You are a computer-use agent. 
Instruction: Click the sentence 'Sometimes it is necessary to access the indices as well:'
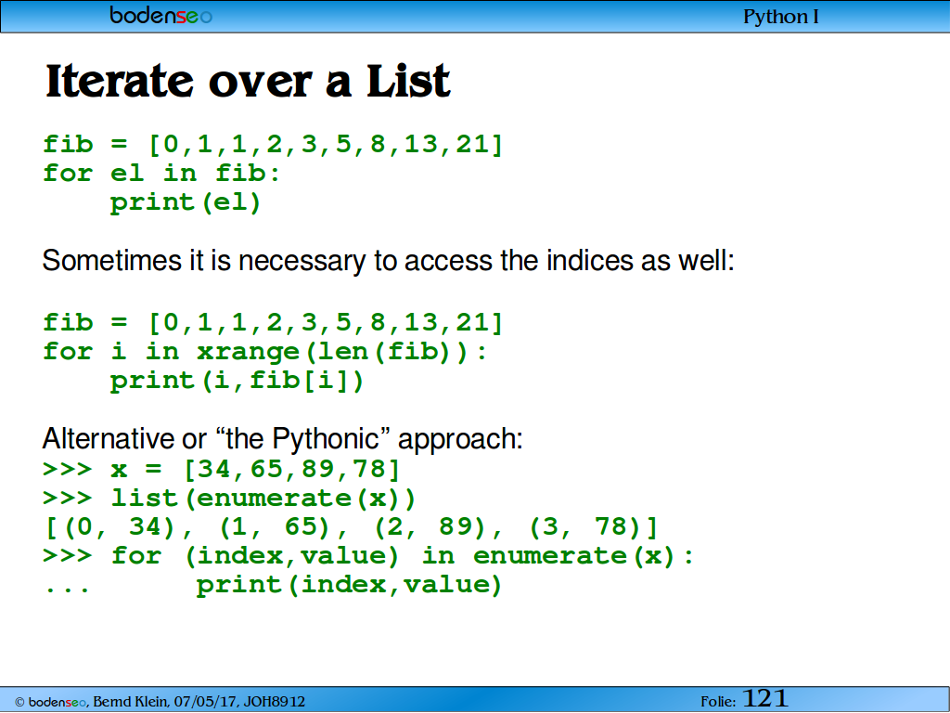(389, 261)
